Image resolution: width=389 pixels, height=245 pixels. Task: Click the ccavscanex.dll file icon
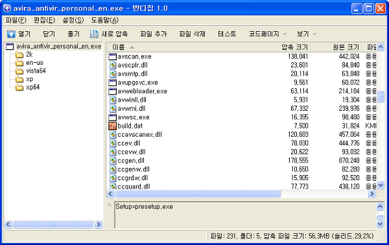click(113, 135)
